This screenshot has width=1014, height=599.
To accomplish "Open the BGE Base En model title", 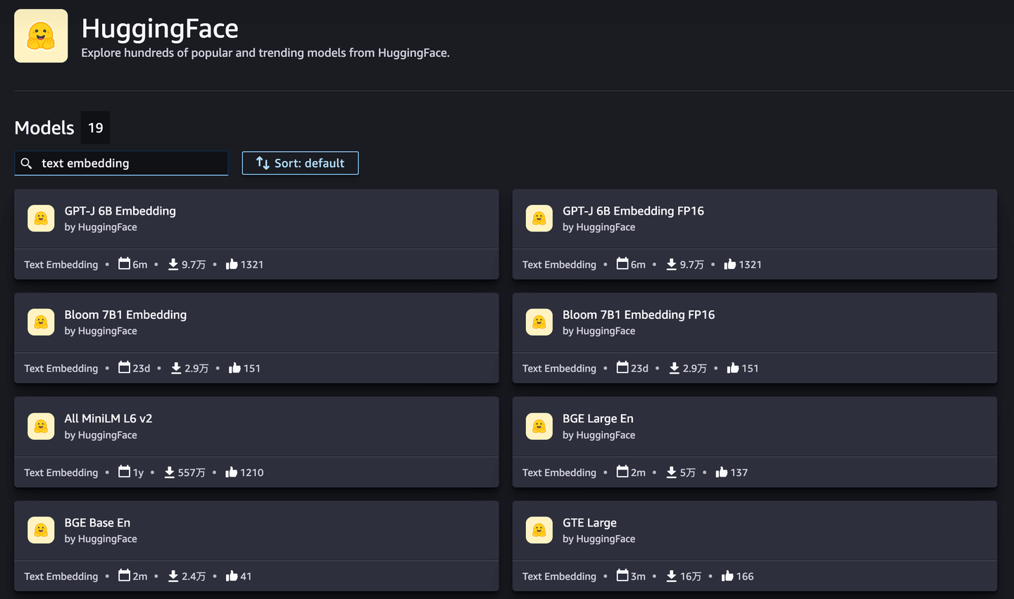I will (97, 522).
